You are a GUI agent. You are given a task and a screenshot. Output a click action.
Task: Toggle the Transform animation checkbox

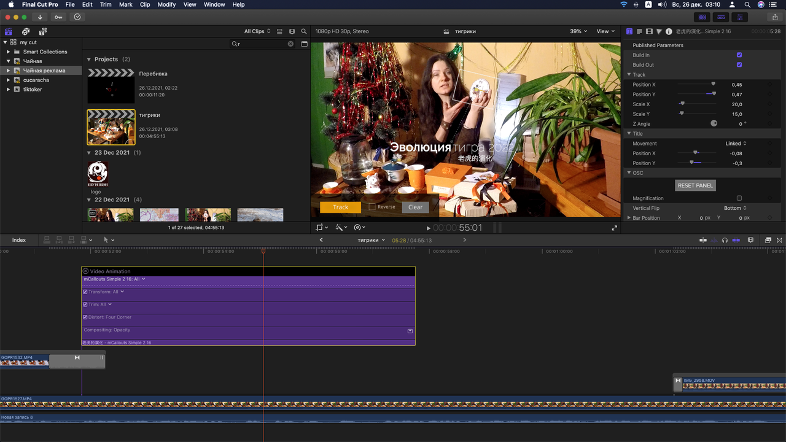point(85,292)
